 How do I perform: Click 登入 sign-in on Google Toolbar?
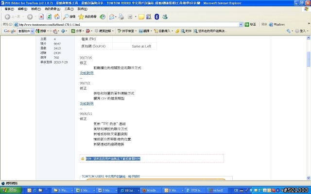point(301,31)
